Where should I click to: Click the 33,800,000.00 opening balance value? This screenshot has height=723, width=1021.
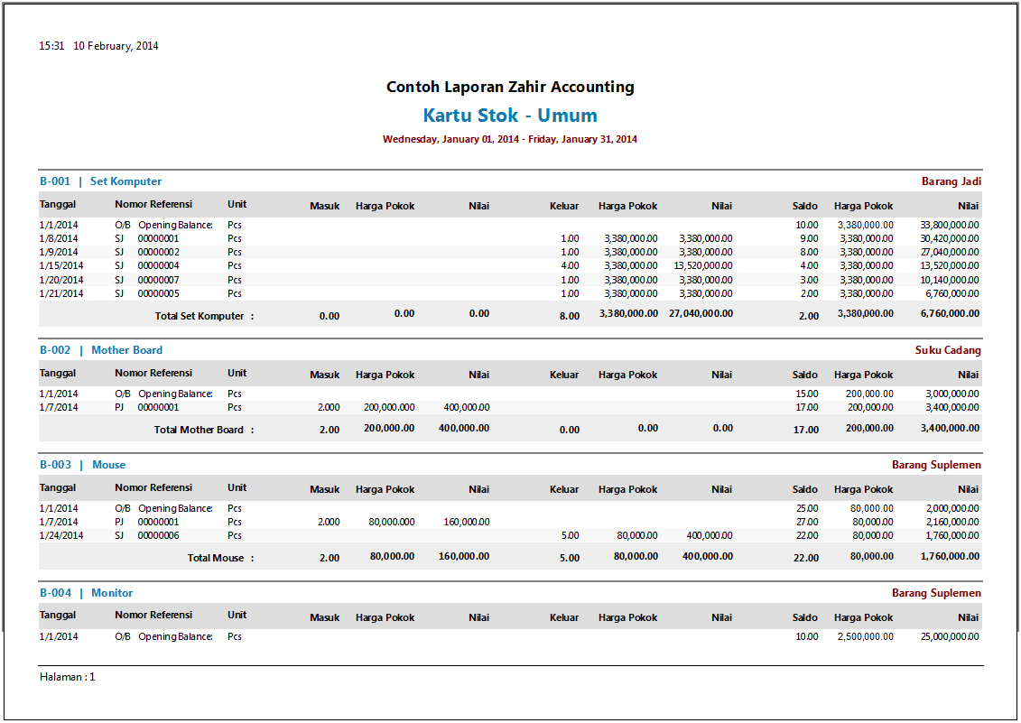pos(950,225)
